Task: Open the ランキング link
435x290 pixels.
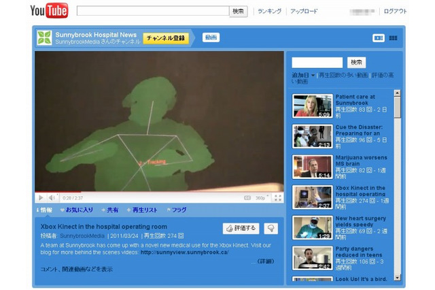Action: (269, 11)
